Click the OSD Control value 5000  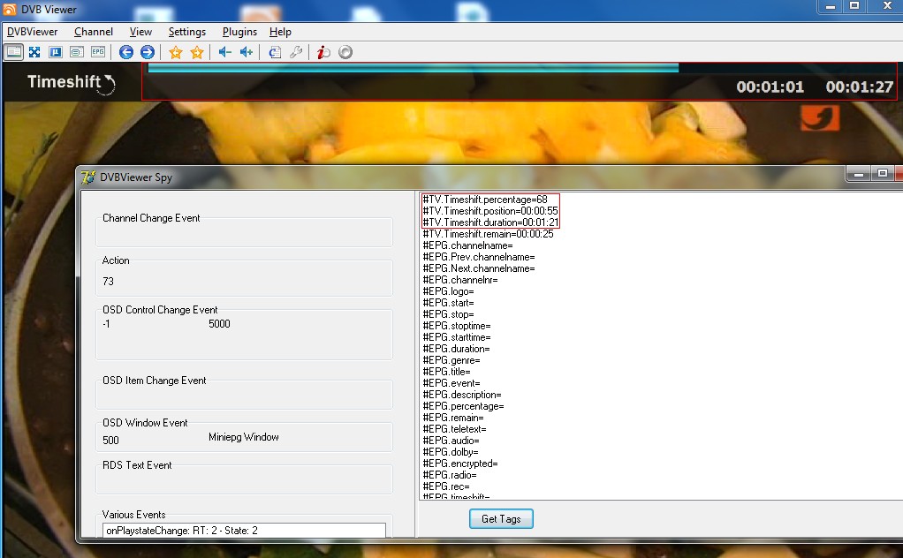tap(219, 324)
